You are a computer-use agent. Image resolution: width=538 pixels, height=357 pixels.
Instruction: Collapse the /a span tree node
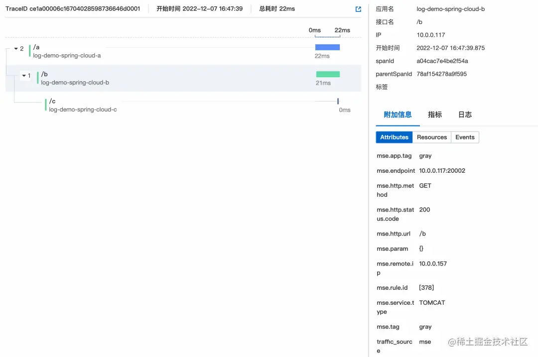click(16, 49)
